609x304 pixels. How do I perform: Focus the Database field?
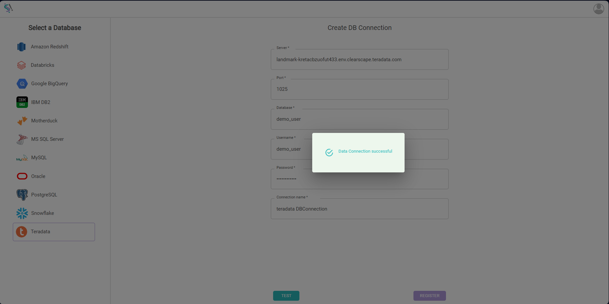click(x=360, y=119)
